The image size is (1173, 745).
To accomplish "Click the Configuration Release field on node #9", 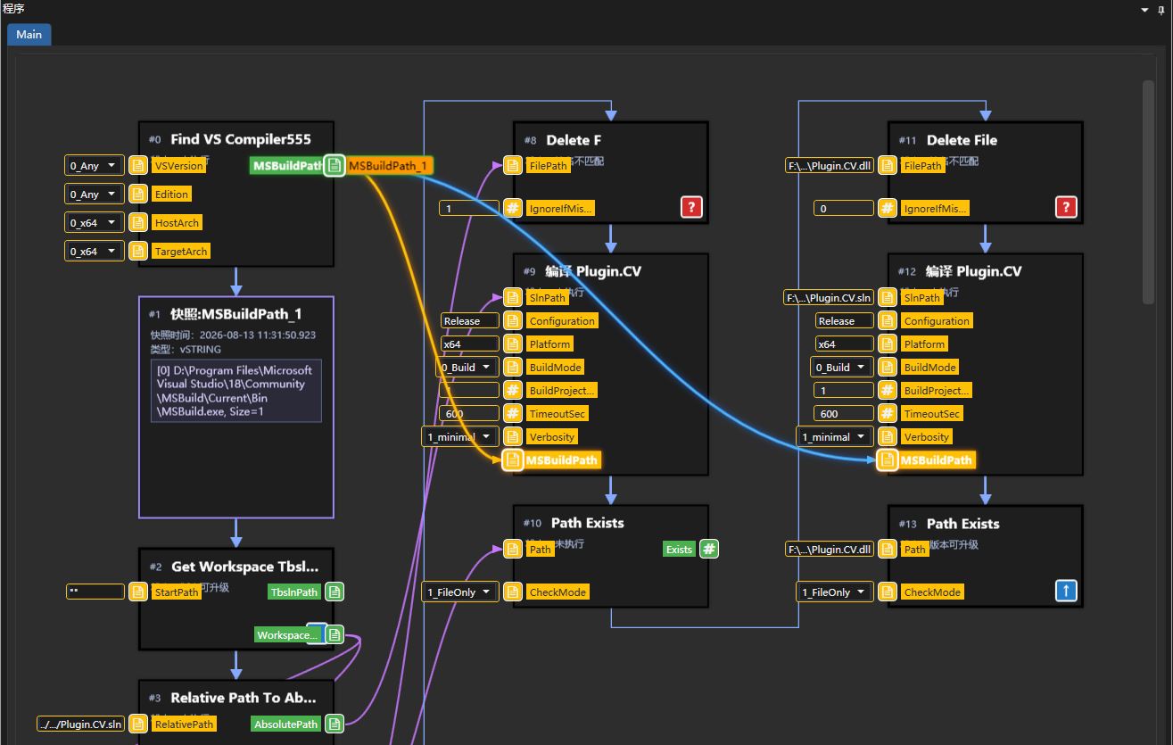I will (x=469, y=320).
